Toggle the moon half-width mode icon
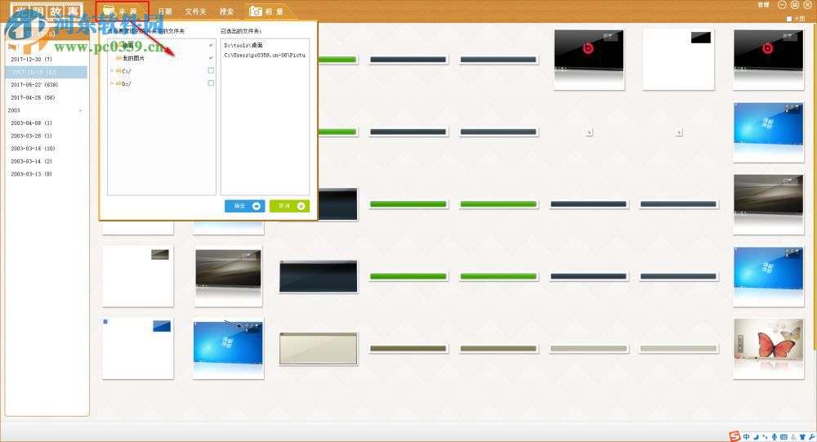Image resolution: width=817 pixels, height=442 pixels. point(756,437)
